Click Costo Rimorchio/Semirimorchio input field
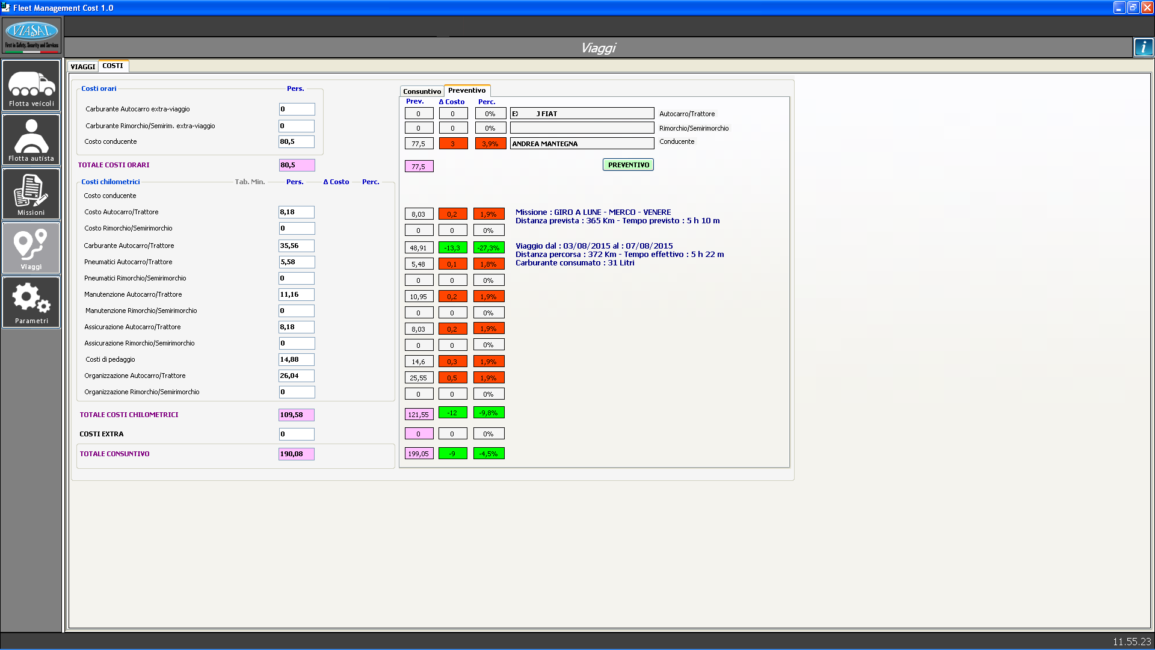Viewport: 1155px width, 650px height. pyautogui.click(x=297, y=228)
